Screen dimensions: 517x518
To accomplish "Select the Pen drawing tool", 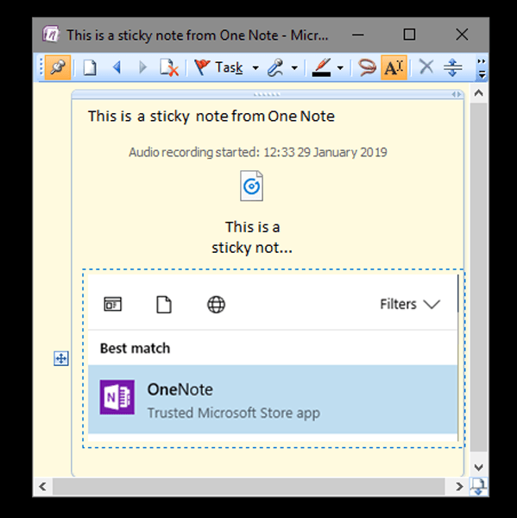I will pyautogui.click(x=321, y=67).
